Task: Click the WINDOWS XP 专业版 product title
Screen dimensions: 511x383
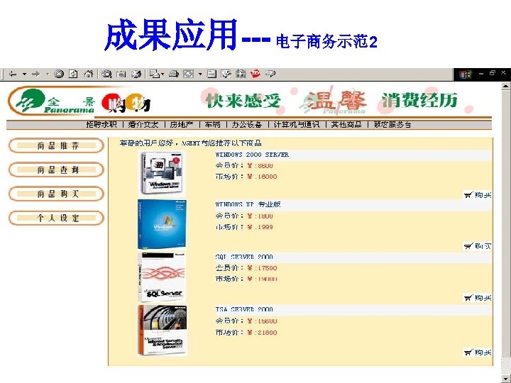Action: coord(248,204)
